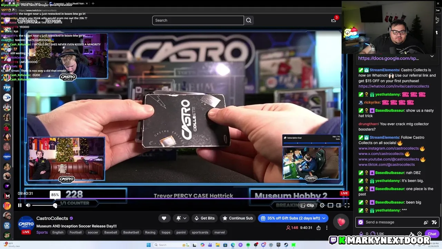This screenshot has height=249, width=442.
Task: Open the tiktok.com/@castrocollects link
Action: point(386,165)
